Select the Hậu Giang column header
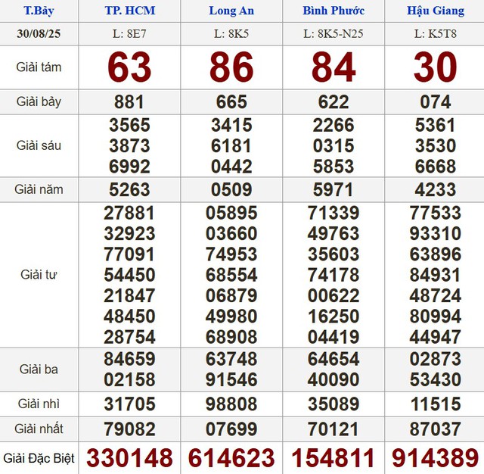 coord(435,11)
